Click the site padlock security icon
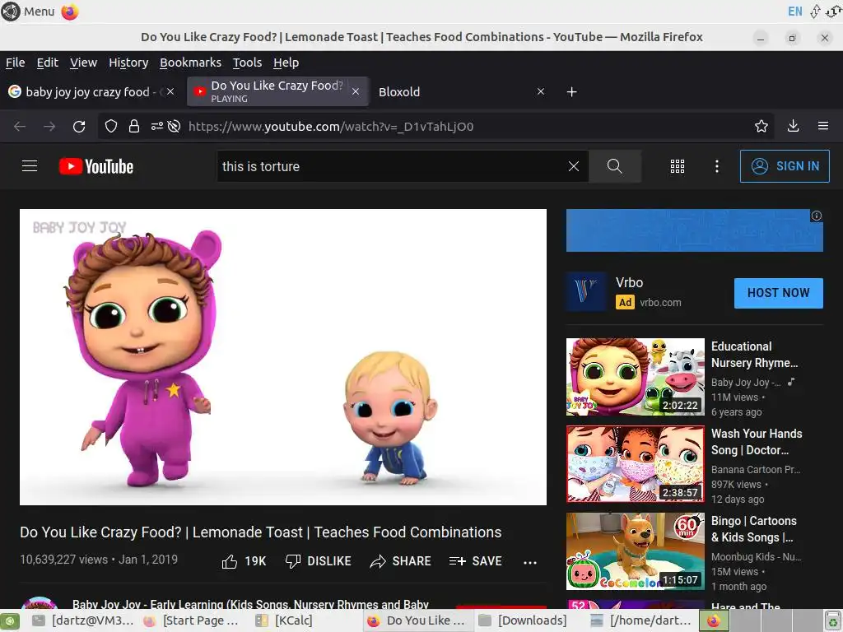This screenshot has height=632, width=843. [x=134, y=126]
